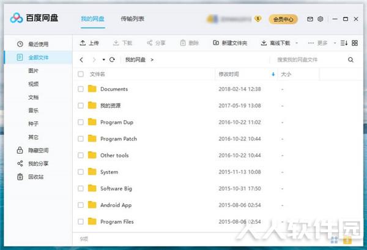This screenshot has width=367, height=250.
Task: Click the Program Patch folder icon
Action: coord(92,138)
